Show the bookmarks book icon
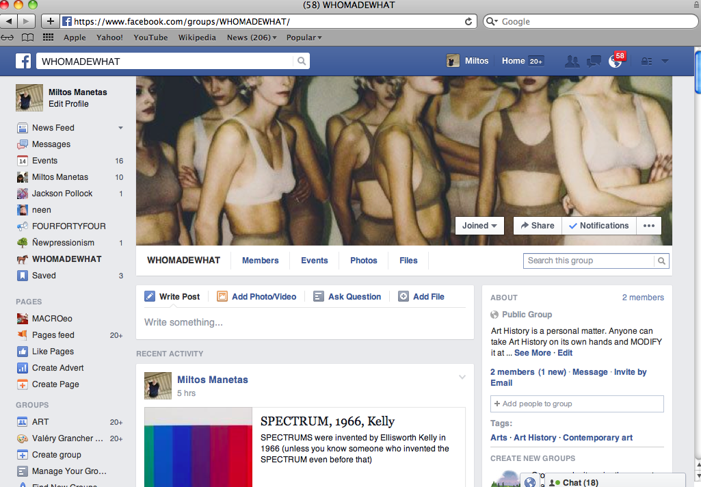Viewport: 701px width, 487px height. click(x=28, y=38)
